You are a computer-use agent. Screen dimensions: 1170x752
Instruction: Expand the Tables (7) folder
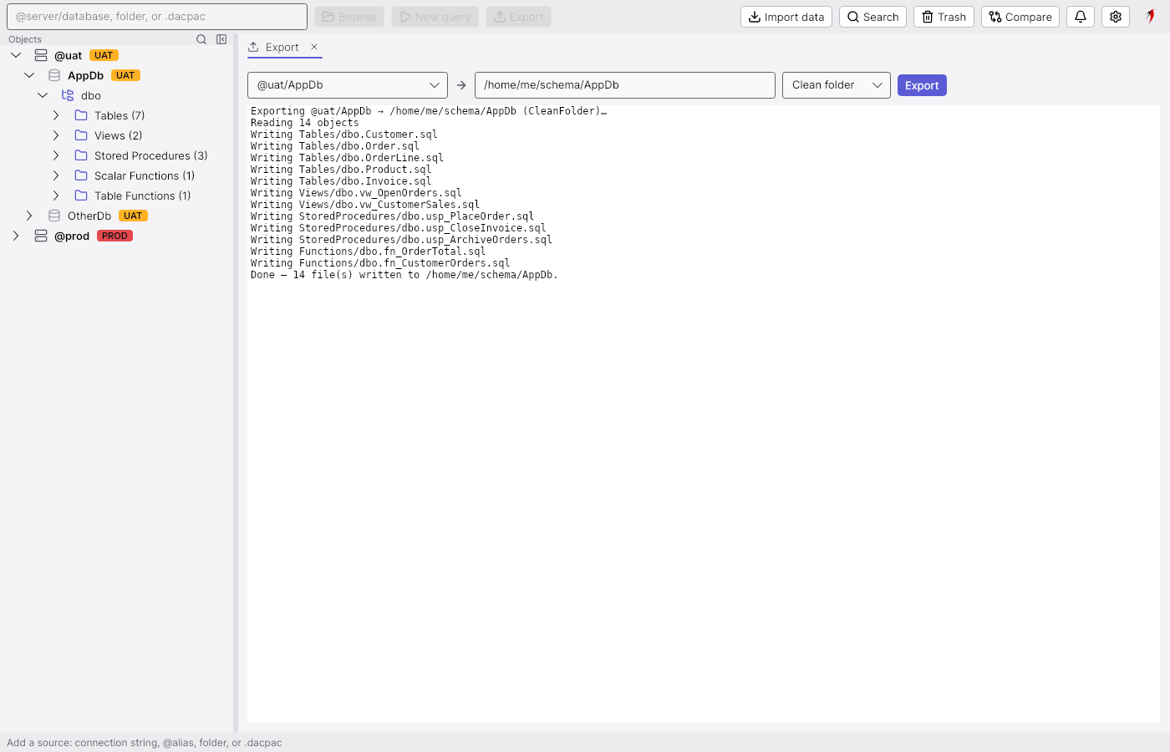(x=56, y=115)
